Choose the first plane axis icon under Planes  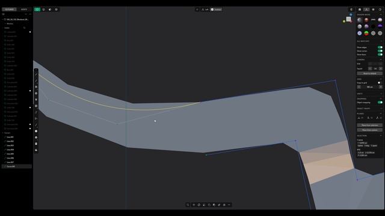(359, 118)
